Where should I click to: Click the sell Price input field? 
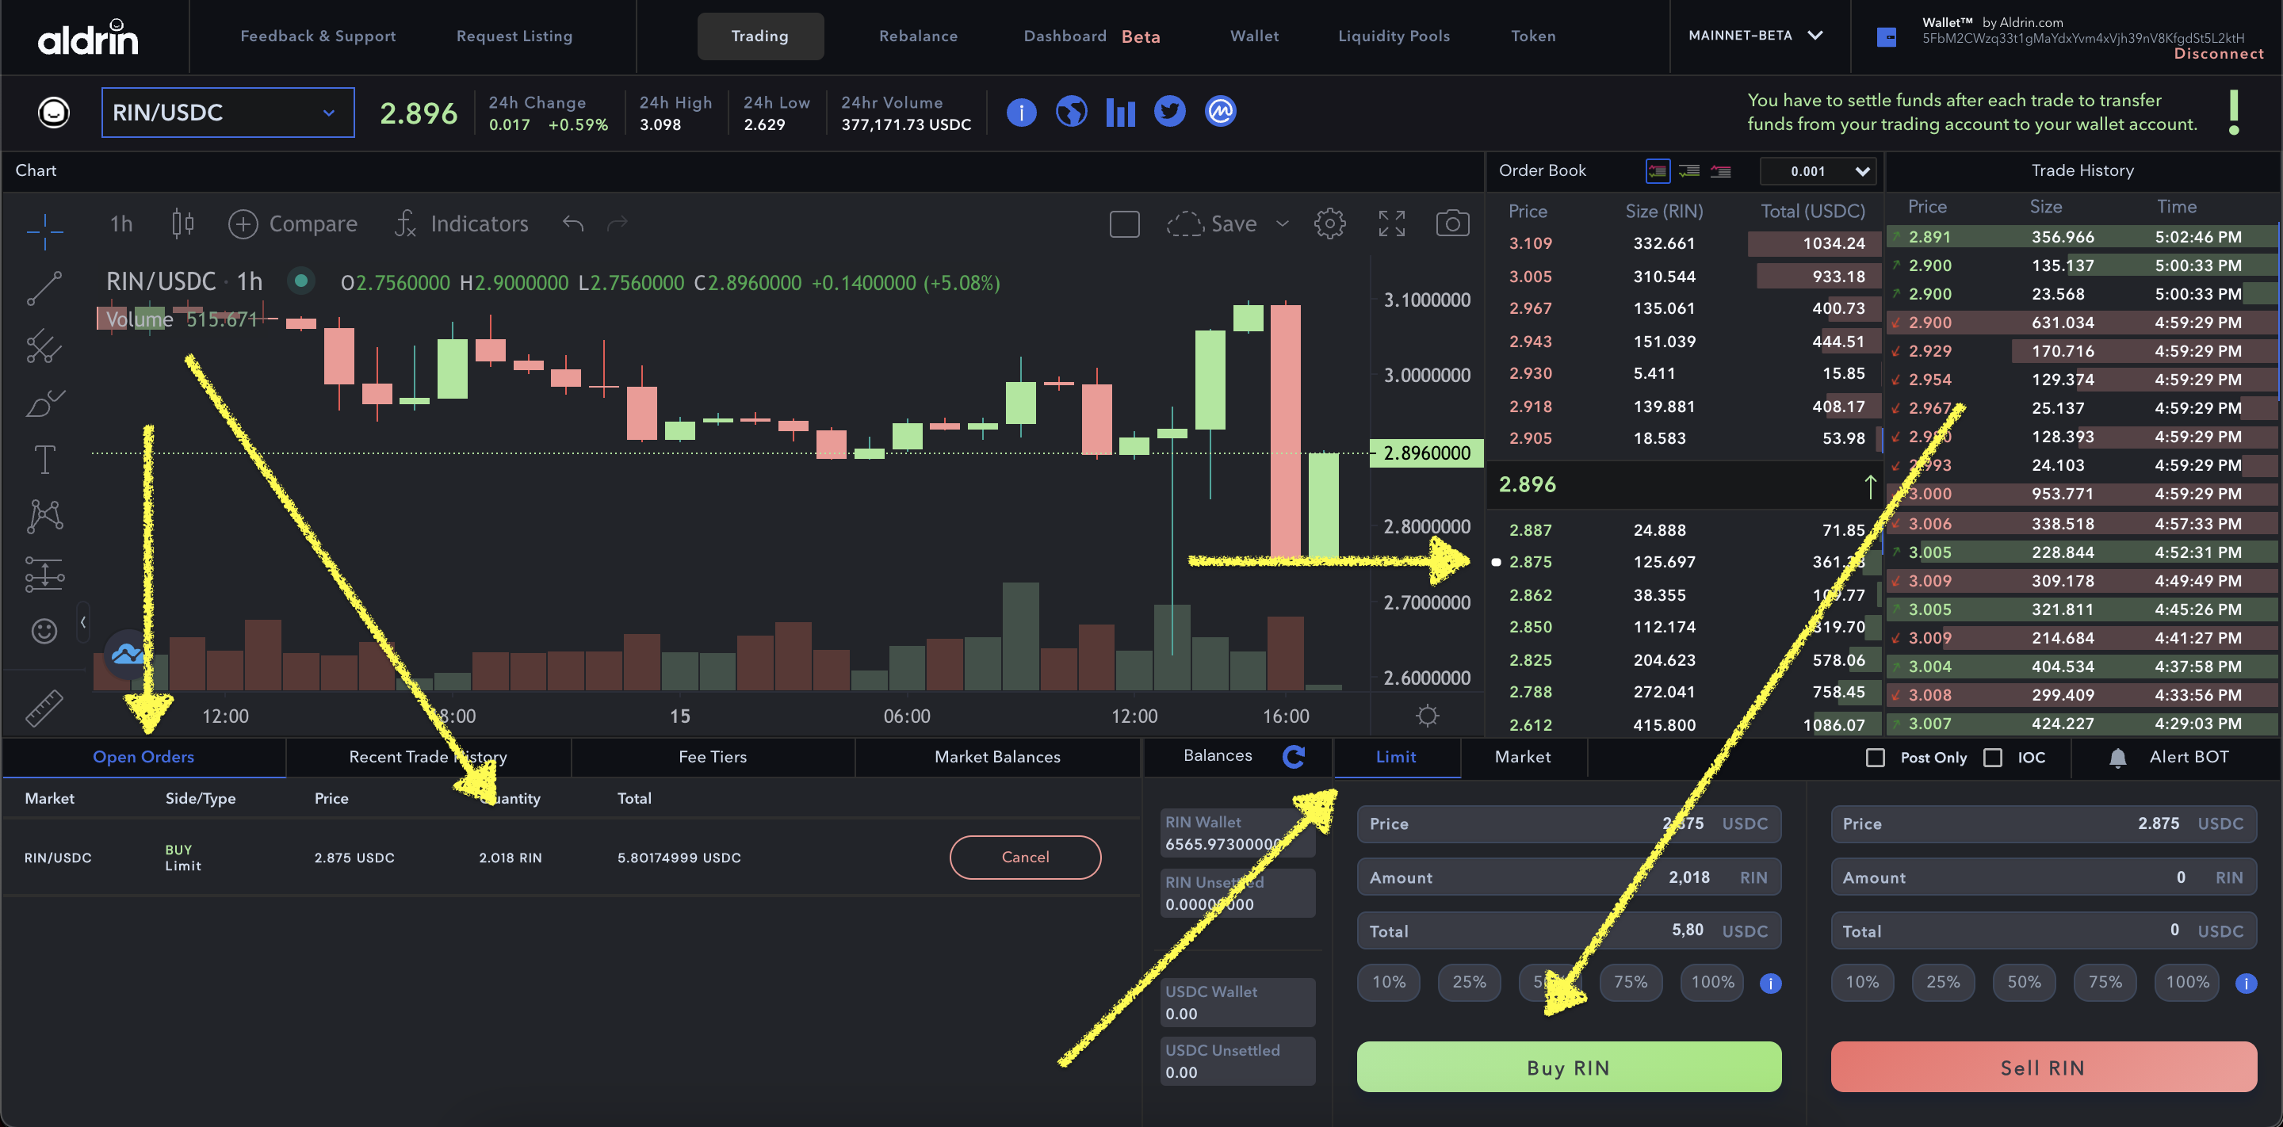coord(2043,824)
